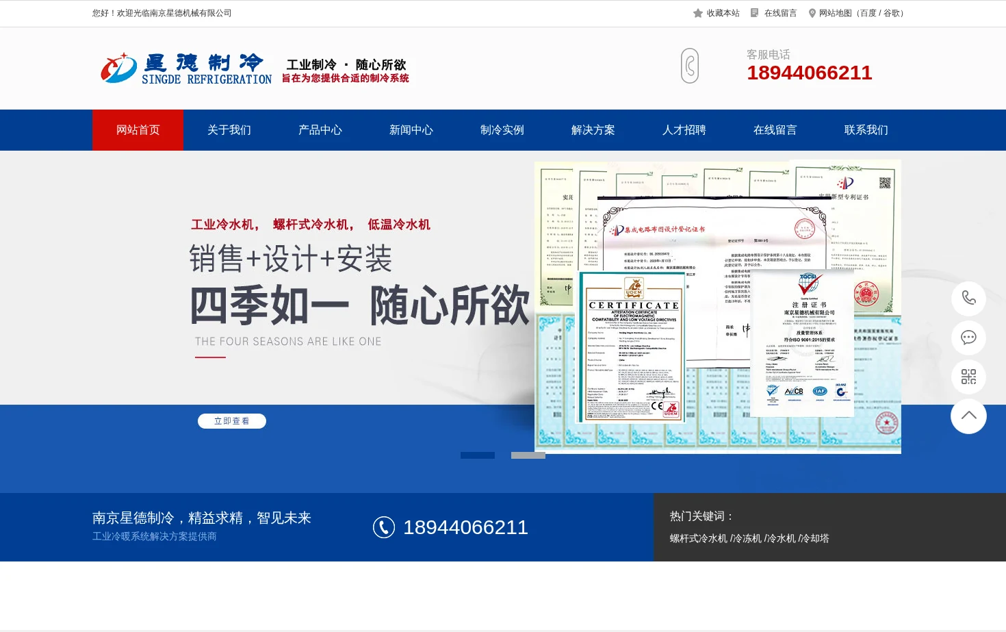Viewport: 1006px width, 632px height.
Task: Click the message icon beside 在线留言
Action: 755,13
